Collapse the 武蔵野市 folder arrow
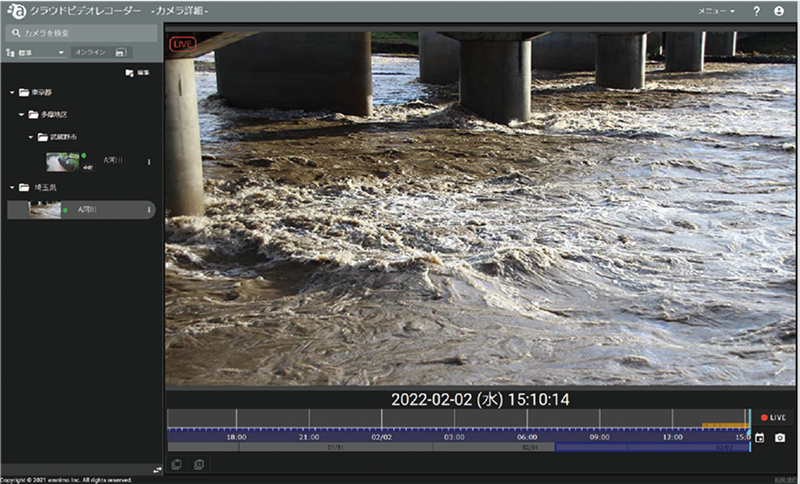Viewport: 800px width, 484px height. click(31, 137)
